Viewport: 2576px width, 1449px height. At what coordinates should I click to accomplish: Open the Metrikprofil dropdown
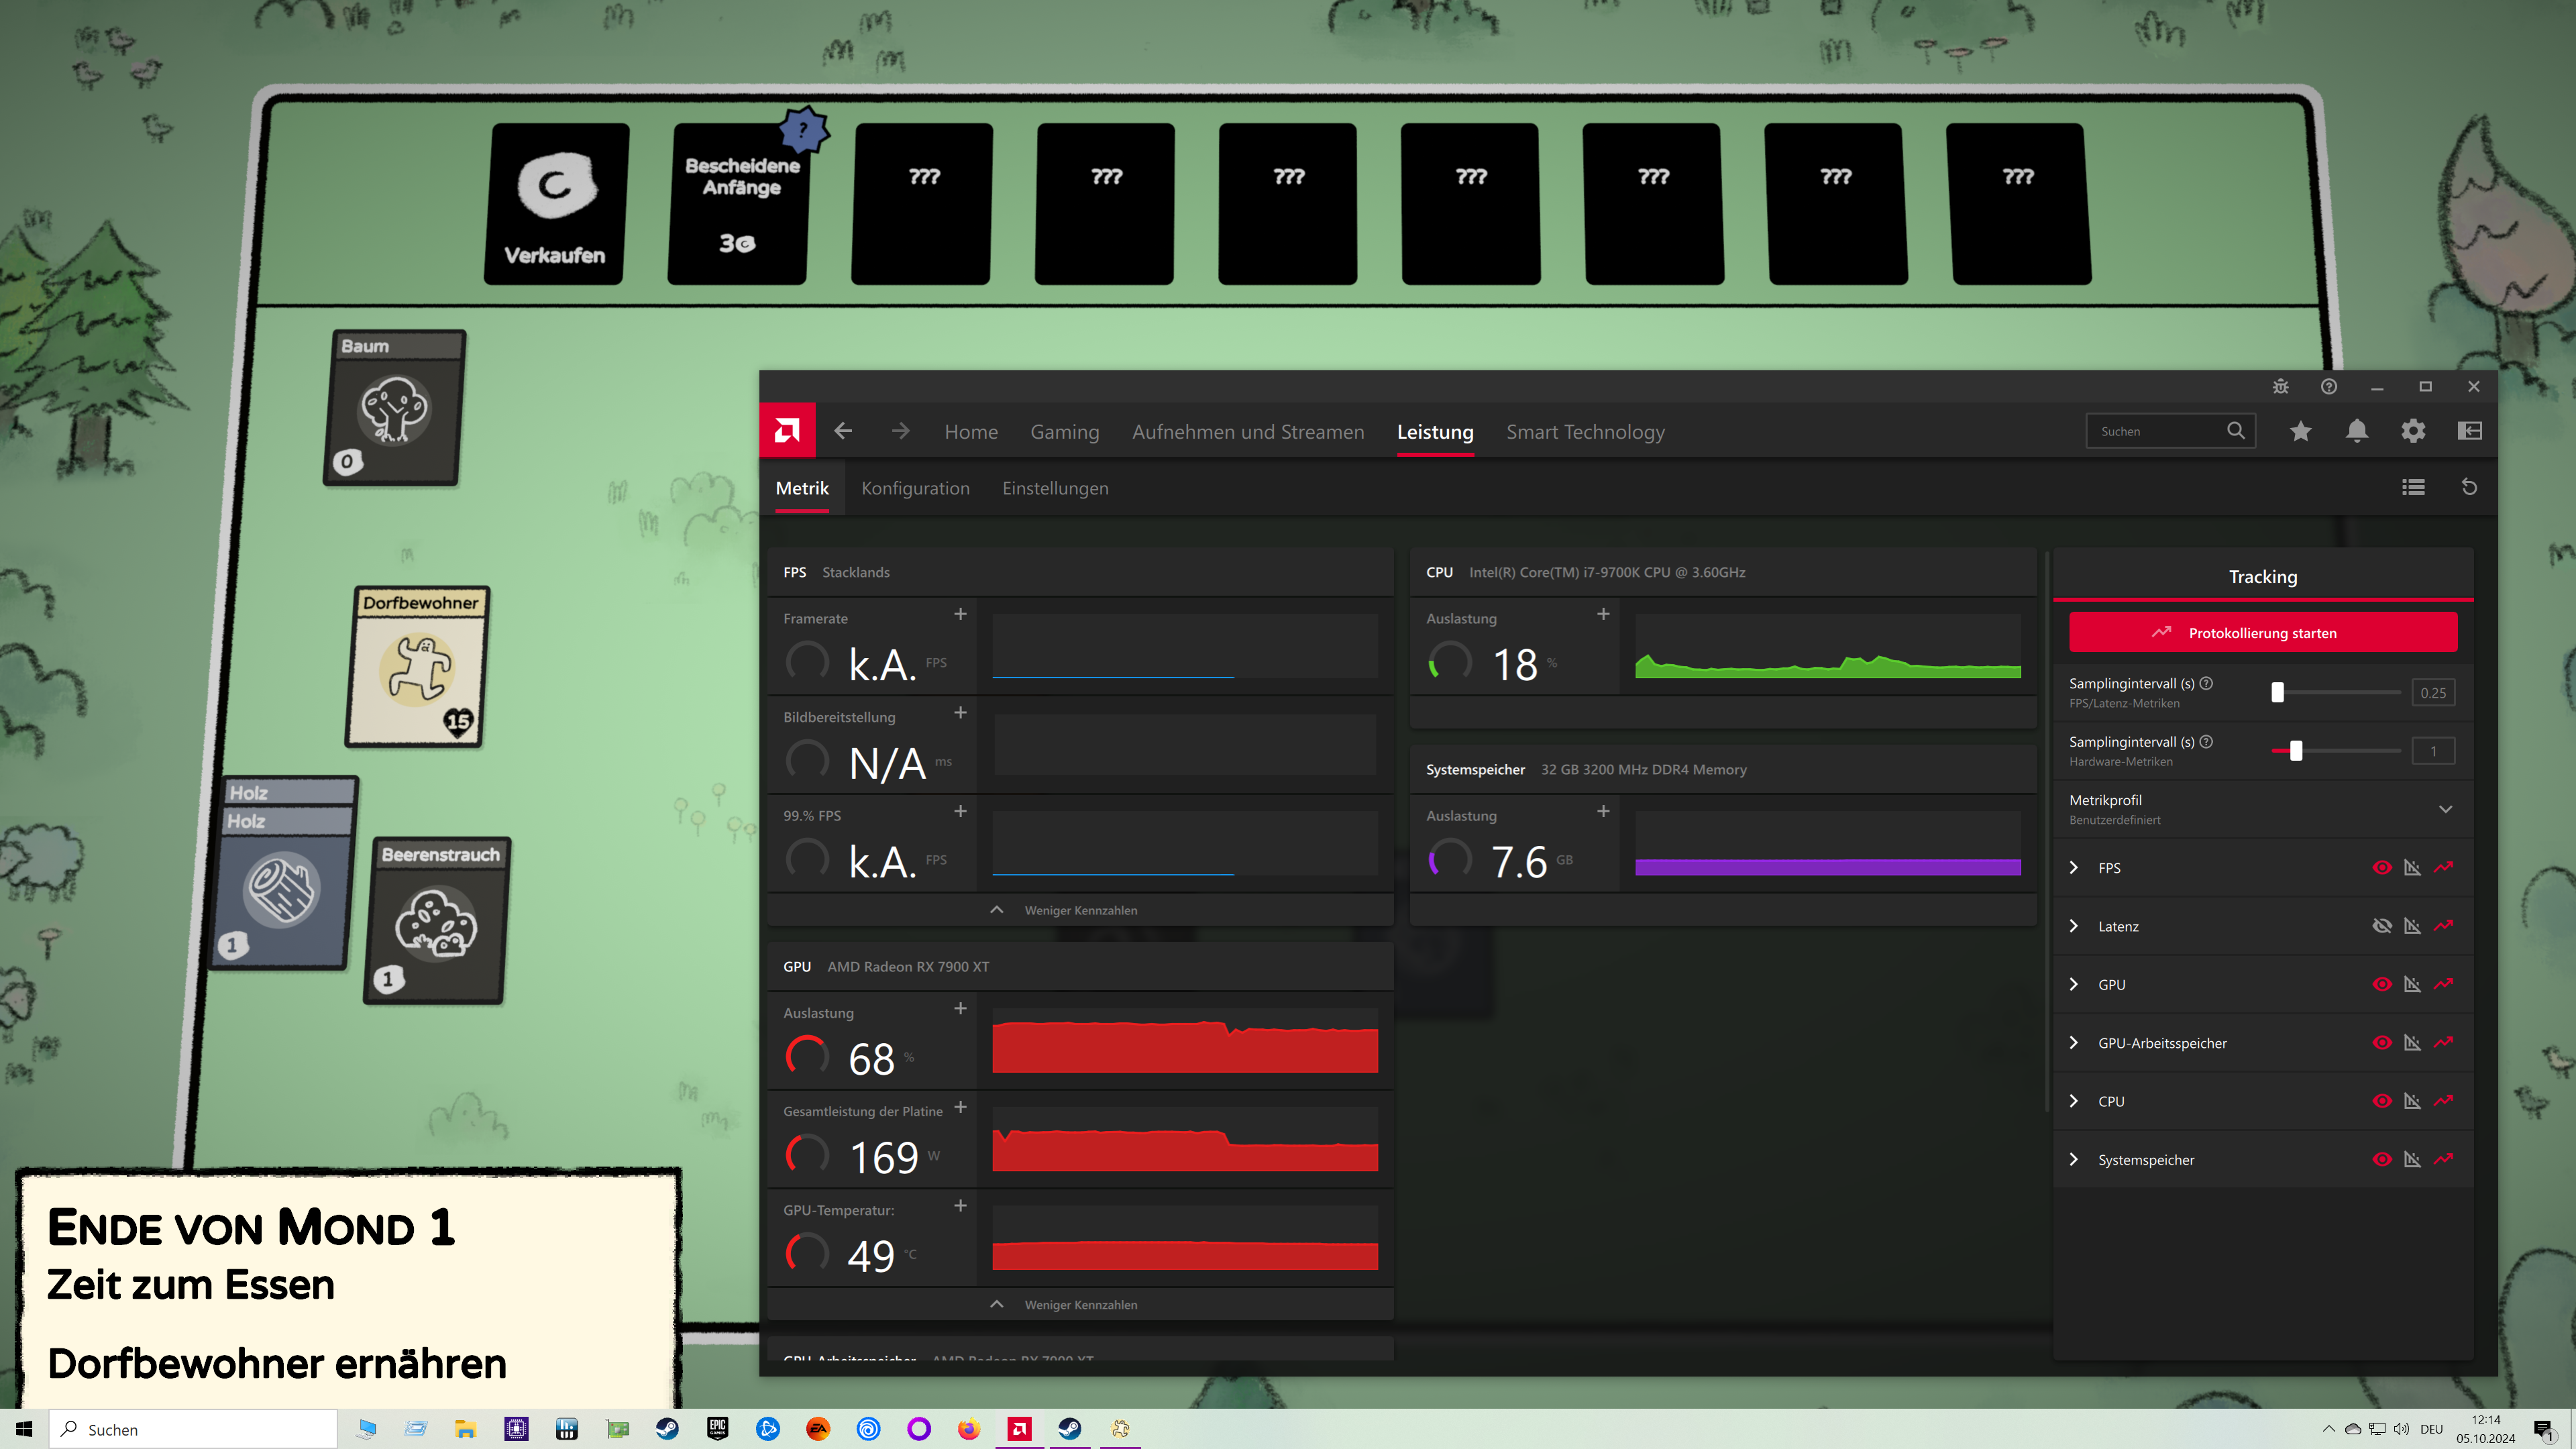(x=2445, y=809)
